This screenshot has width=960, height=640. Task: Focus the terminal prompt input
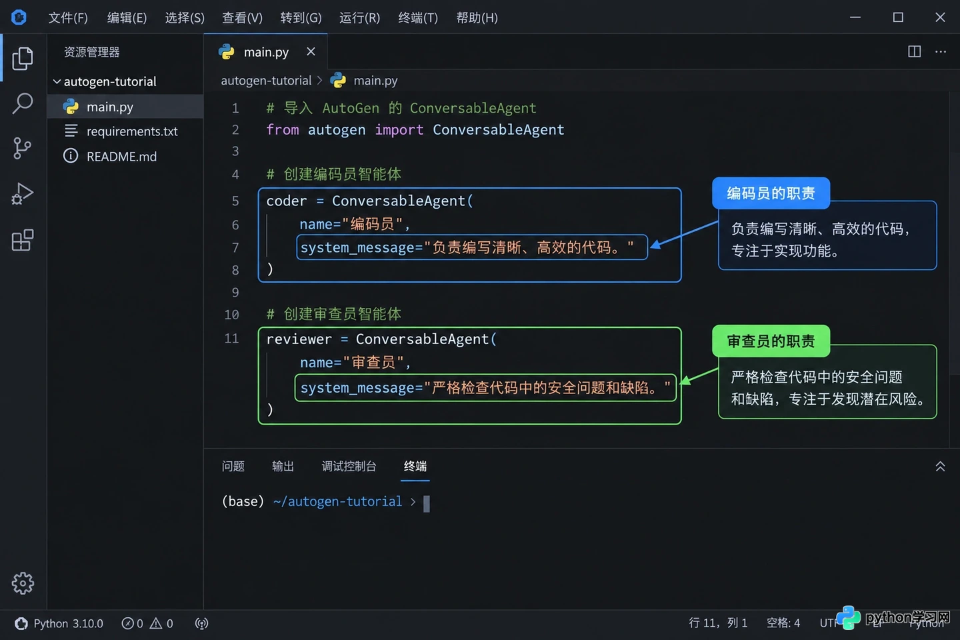(x=427, y=503)
